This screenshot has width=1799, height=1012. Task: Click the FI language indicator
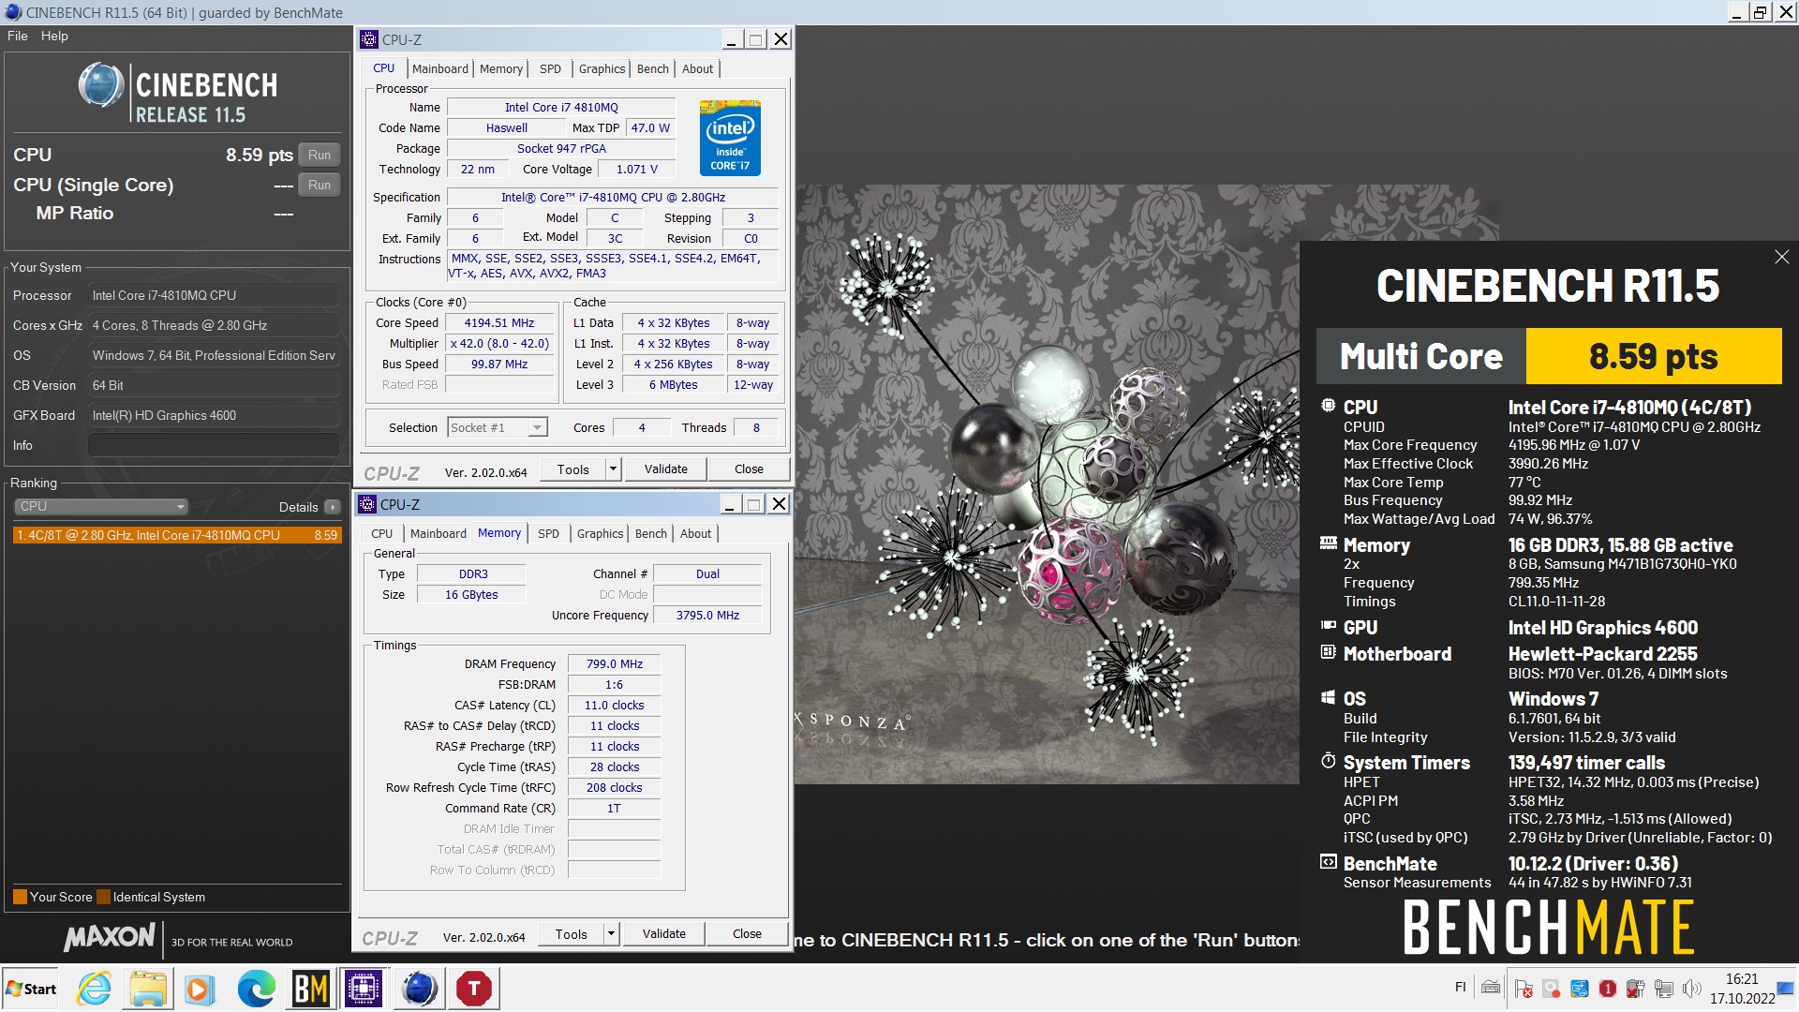[1460, 987]
